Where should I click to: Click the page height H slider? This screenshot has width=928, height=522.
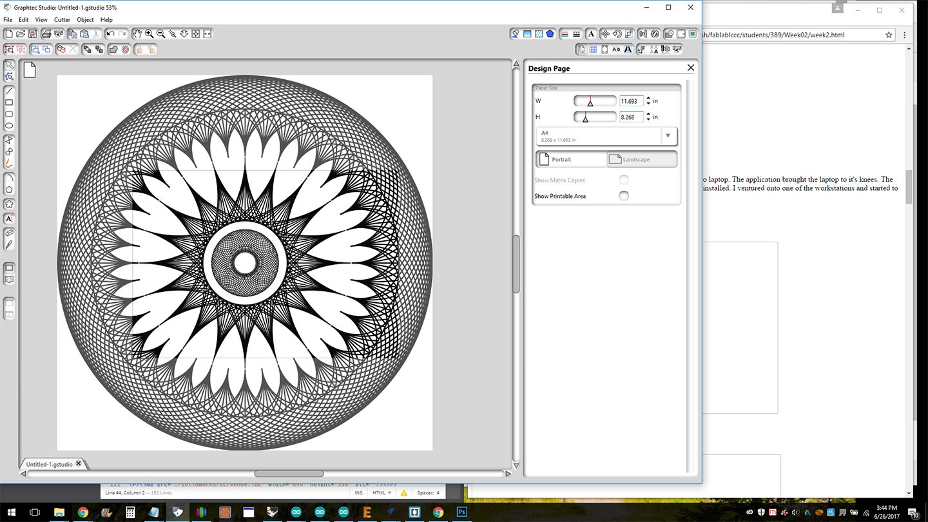595,117
